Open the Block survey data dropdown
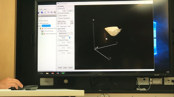Image resolution: width=174 pixels, height=97 pixels. point(66,33)
